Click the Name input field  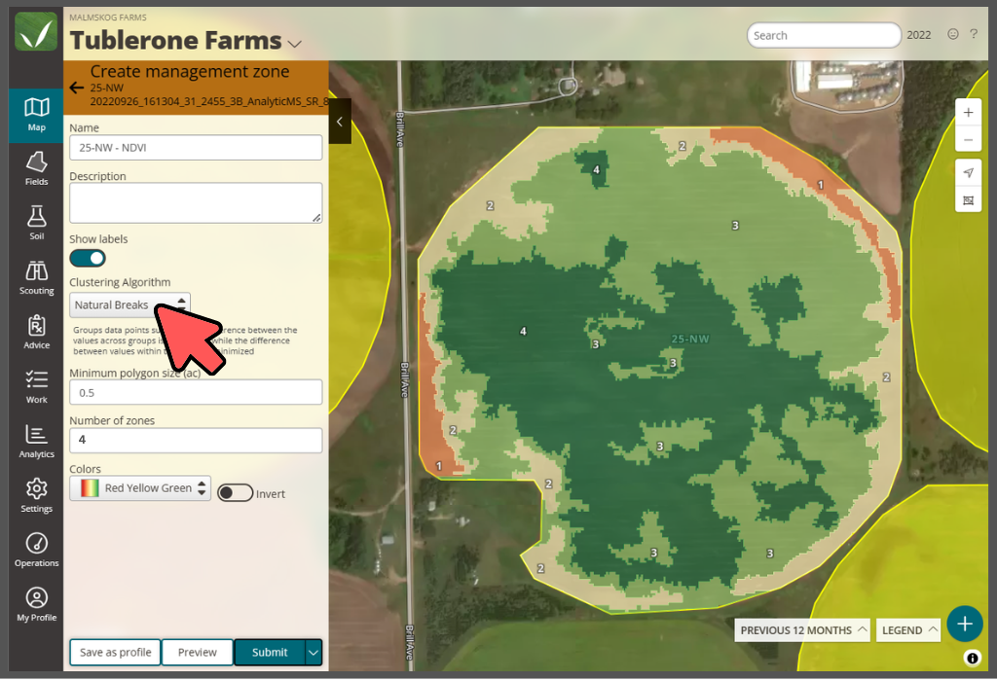click(x=196, y=147)
